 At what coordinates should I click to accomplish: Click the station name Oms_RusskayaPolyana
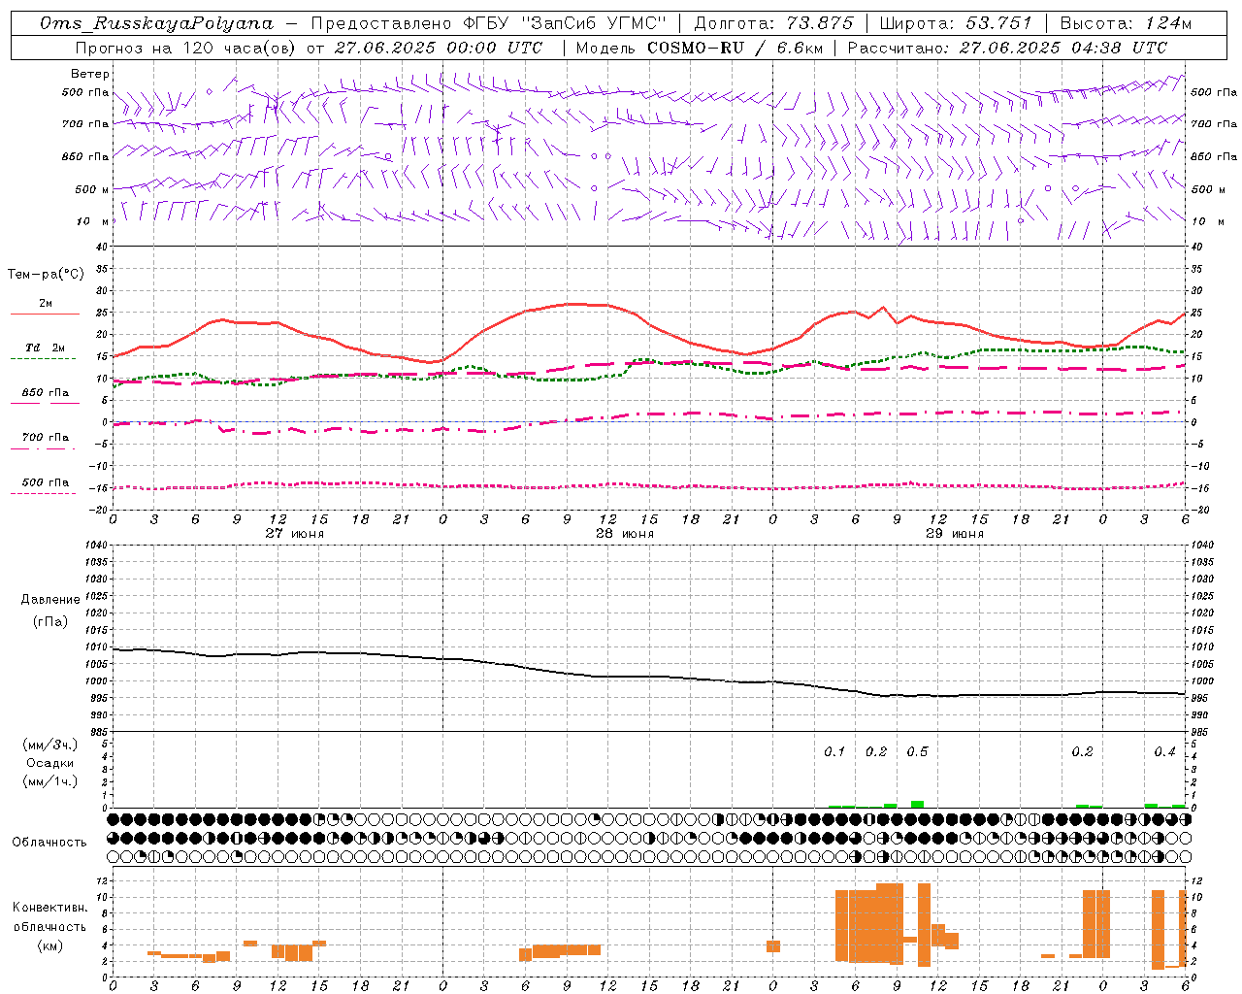[x=156, y=23]
